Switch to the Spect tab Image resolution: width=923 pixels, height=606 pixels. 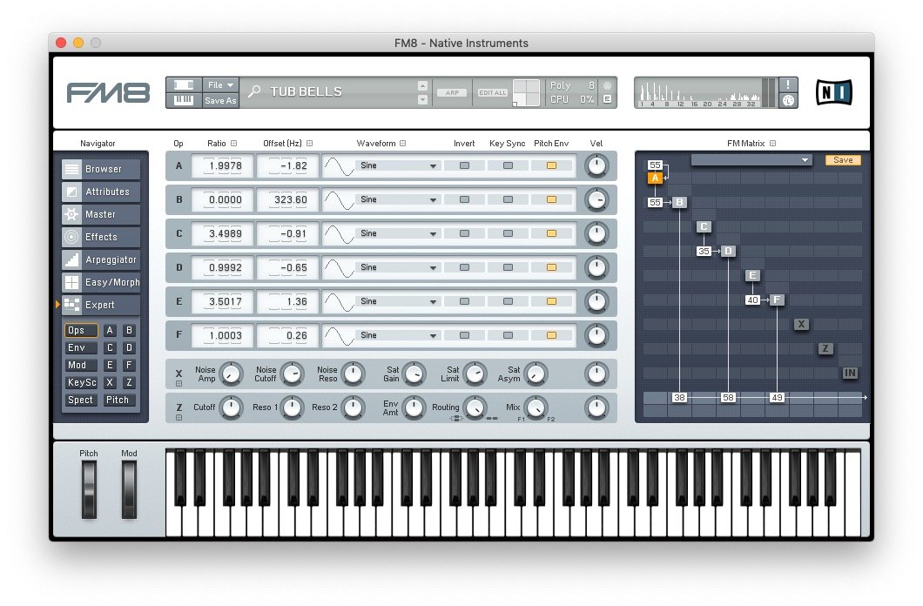[x=81, y=400]
